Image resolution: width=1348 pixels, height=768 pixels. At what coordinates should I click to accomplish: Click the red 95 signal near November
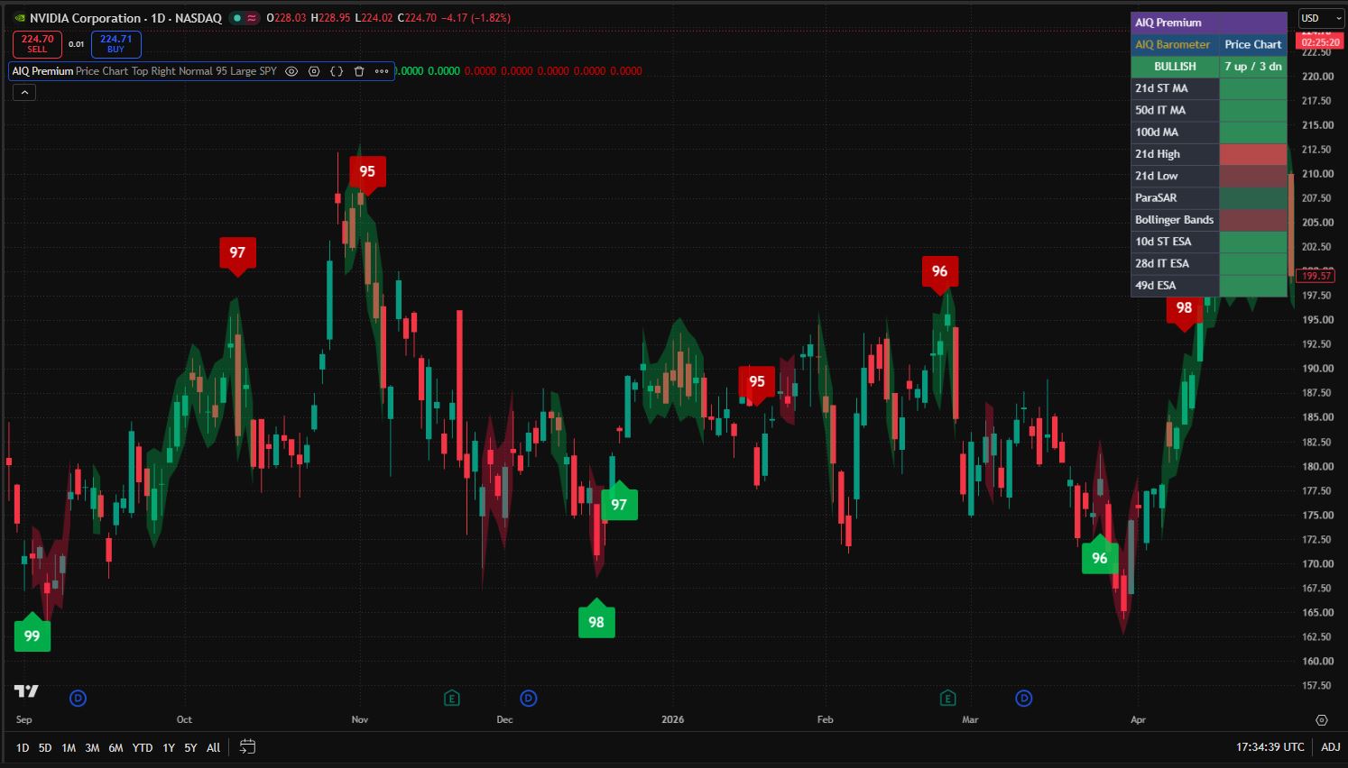pos(367,173)
